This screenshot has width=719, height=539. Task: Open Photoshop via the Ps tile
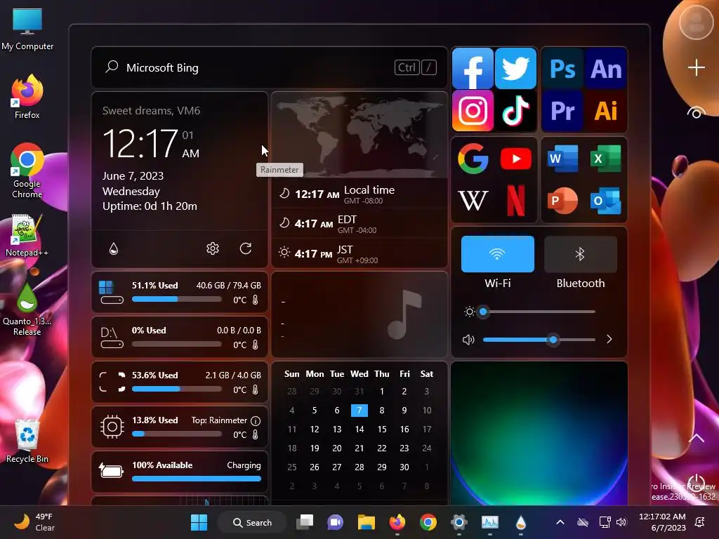[562, 69]
